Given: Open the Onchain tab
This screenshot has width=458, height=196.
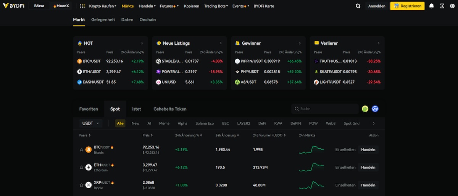Looking at the screenshot, I should click(147, 19).
